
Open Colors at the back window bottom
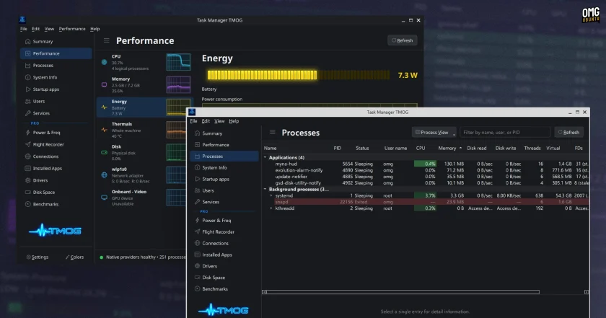point(74,257)
